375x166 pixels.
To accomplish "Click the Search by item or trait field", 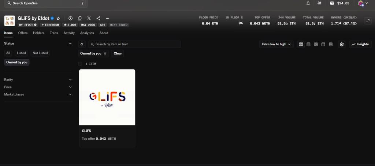I will point(135,44).
